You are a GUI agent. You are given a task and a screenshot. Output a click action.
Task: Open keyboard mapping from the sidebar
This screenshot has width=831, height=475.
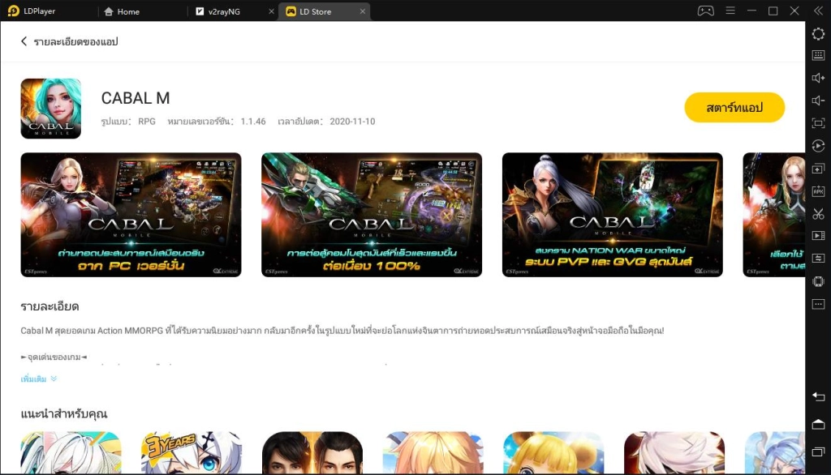point(818,56)
